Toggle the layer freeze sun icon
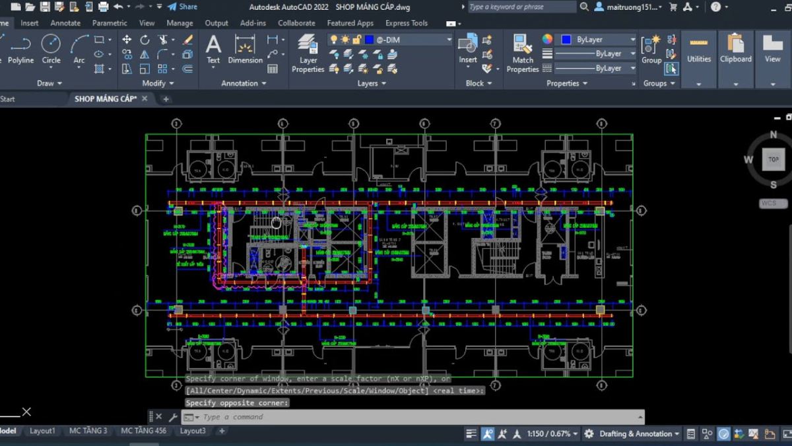Viewport: 792px width, 446px height. pos(345,40)
